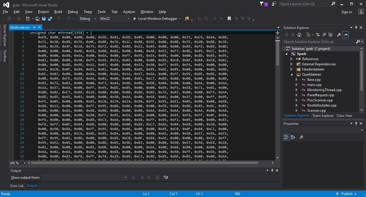Toggle pin on Shellcode.inc tab
Screen dimensions: 366x197
tap(34, 27)
